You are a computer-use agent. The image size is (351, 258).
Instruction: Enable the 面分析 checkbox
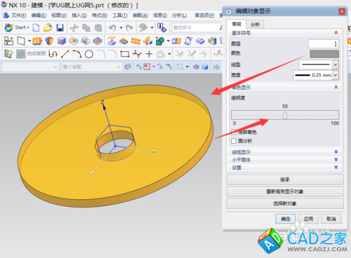point(234,141)
